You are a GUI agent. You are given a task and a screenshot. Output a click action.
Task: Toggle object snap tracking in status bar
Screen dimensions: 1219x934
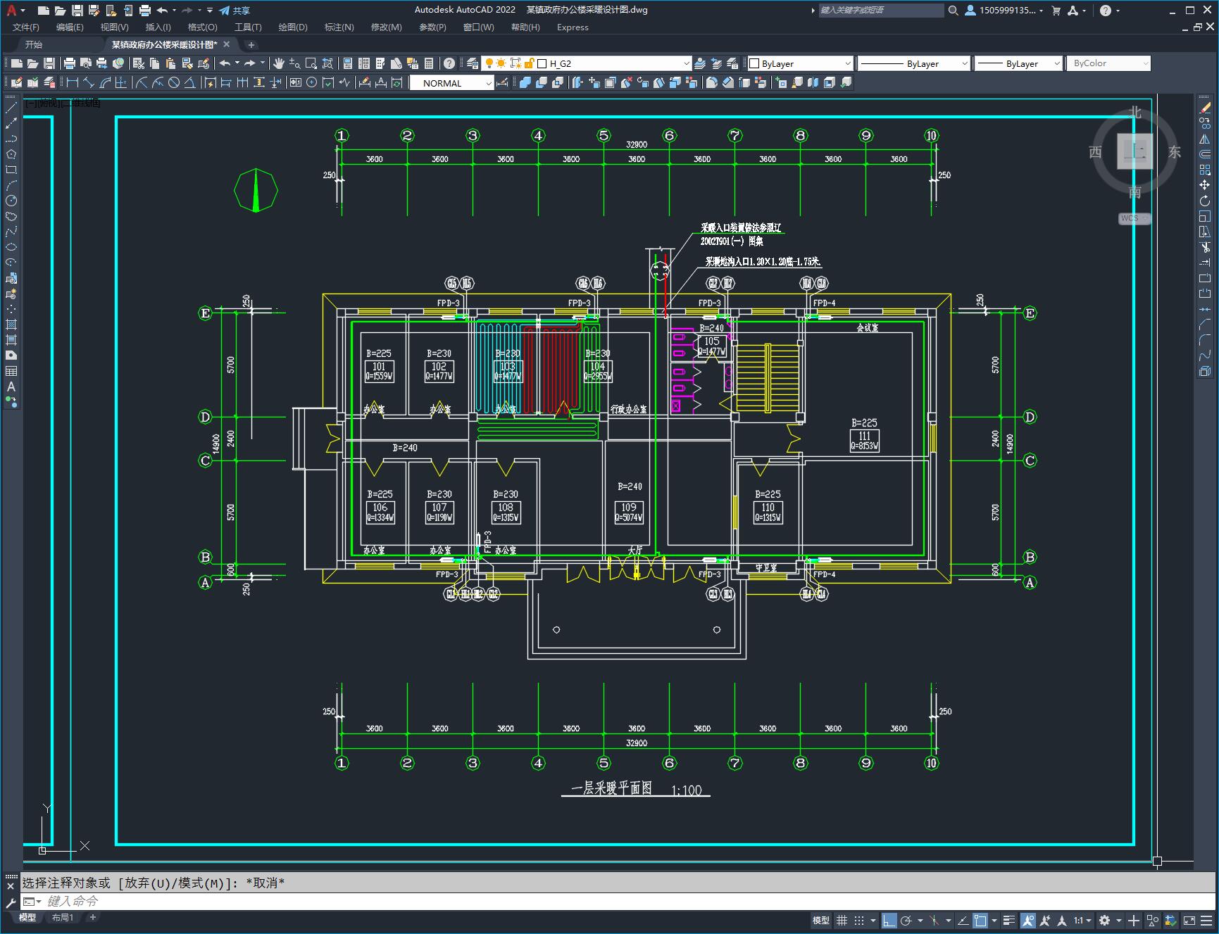click(963, 920)
